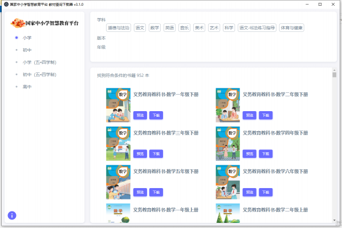This screenshot has height=228, width=342.
Task: Preview 数学四年级下册 textbook
Action: pyautogui.click(x=250, y=154)
